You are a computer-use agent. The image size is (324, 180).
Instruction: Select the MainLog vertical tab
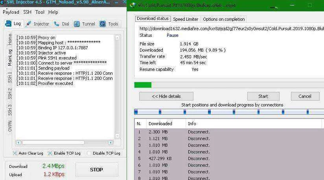pos(10,58)
